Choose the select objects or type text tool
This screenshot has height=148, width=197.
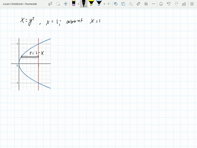50,4
